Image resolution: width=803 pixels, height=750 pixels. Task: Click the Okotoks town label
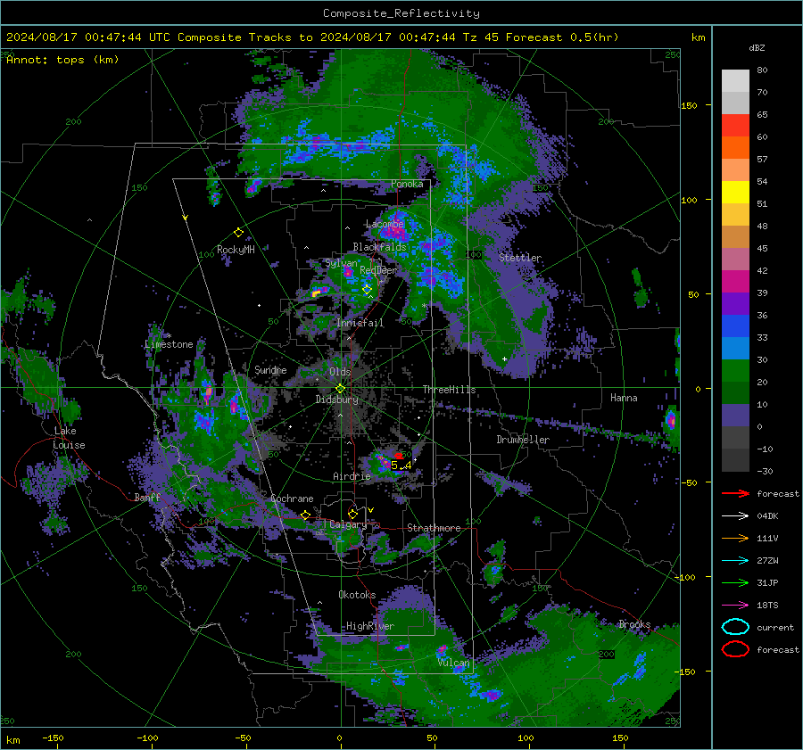coord(357,595)
